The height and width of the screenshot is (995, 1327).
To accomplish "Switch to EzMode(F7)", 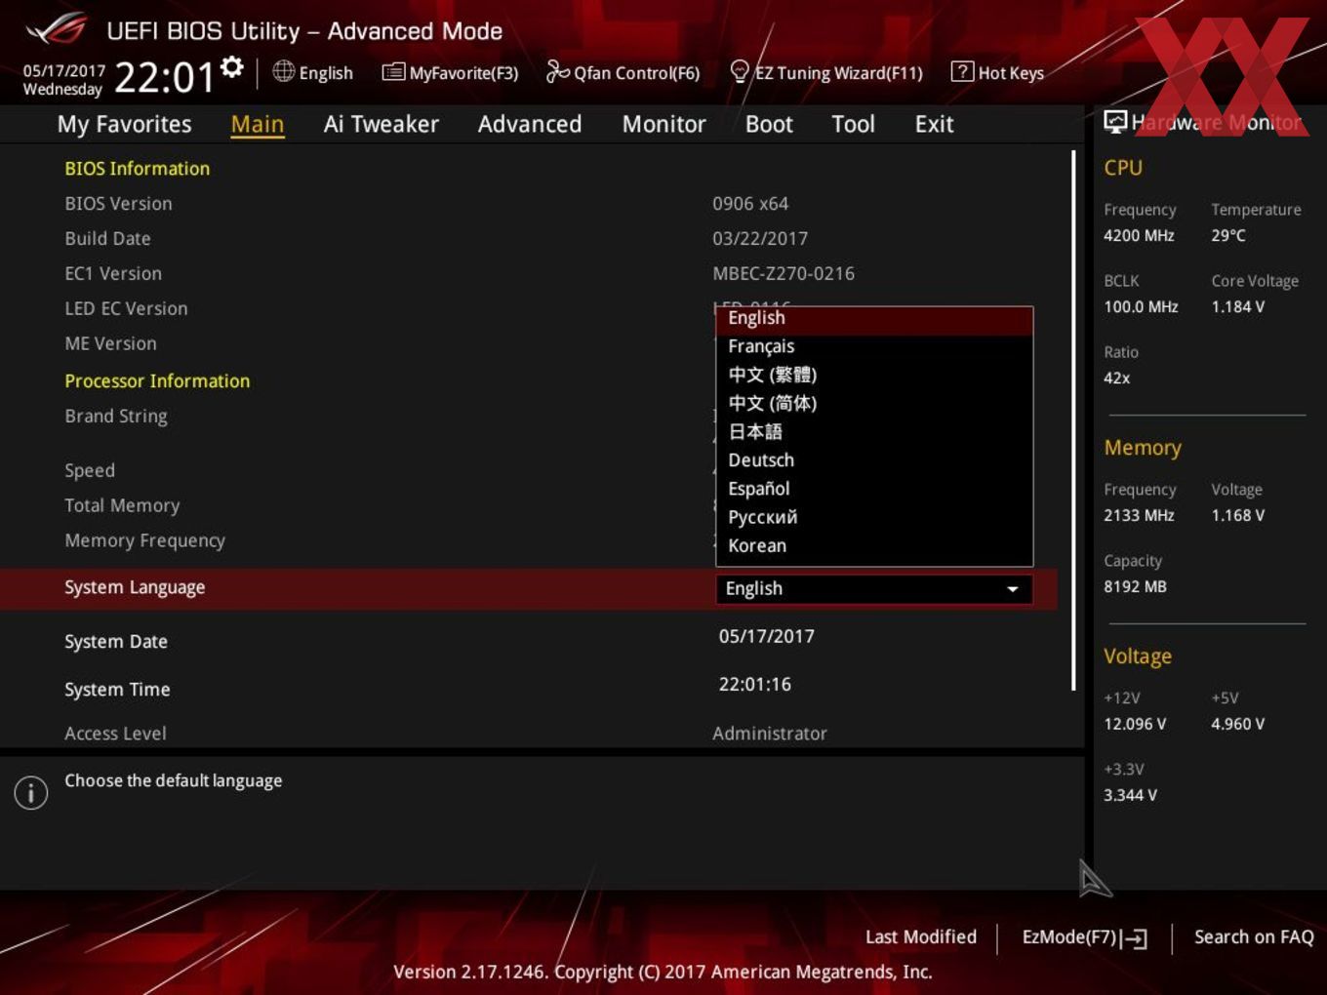I will (1084, 937).
